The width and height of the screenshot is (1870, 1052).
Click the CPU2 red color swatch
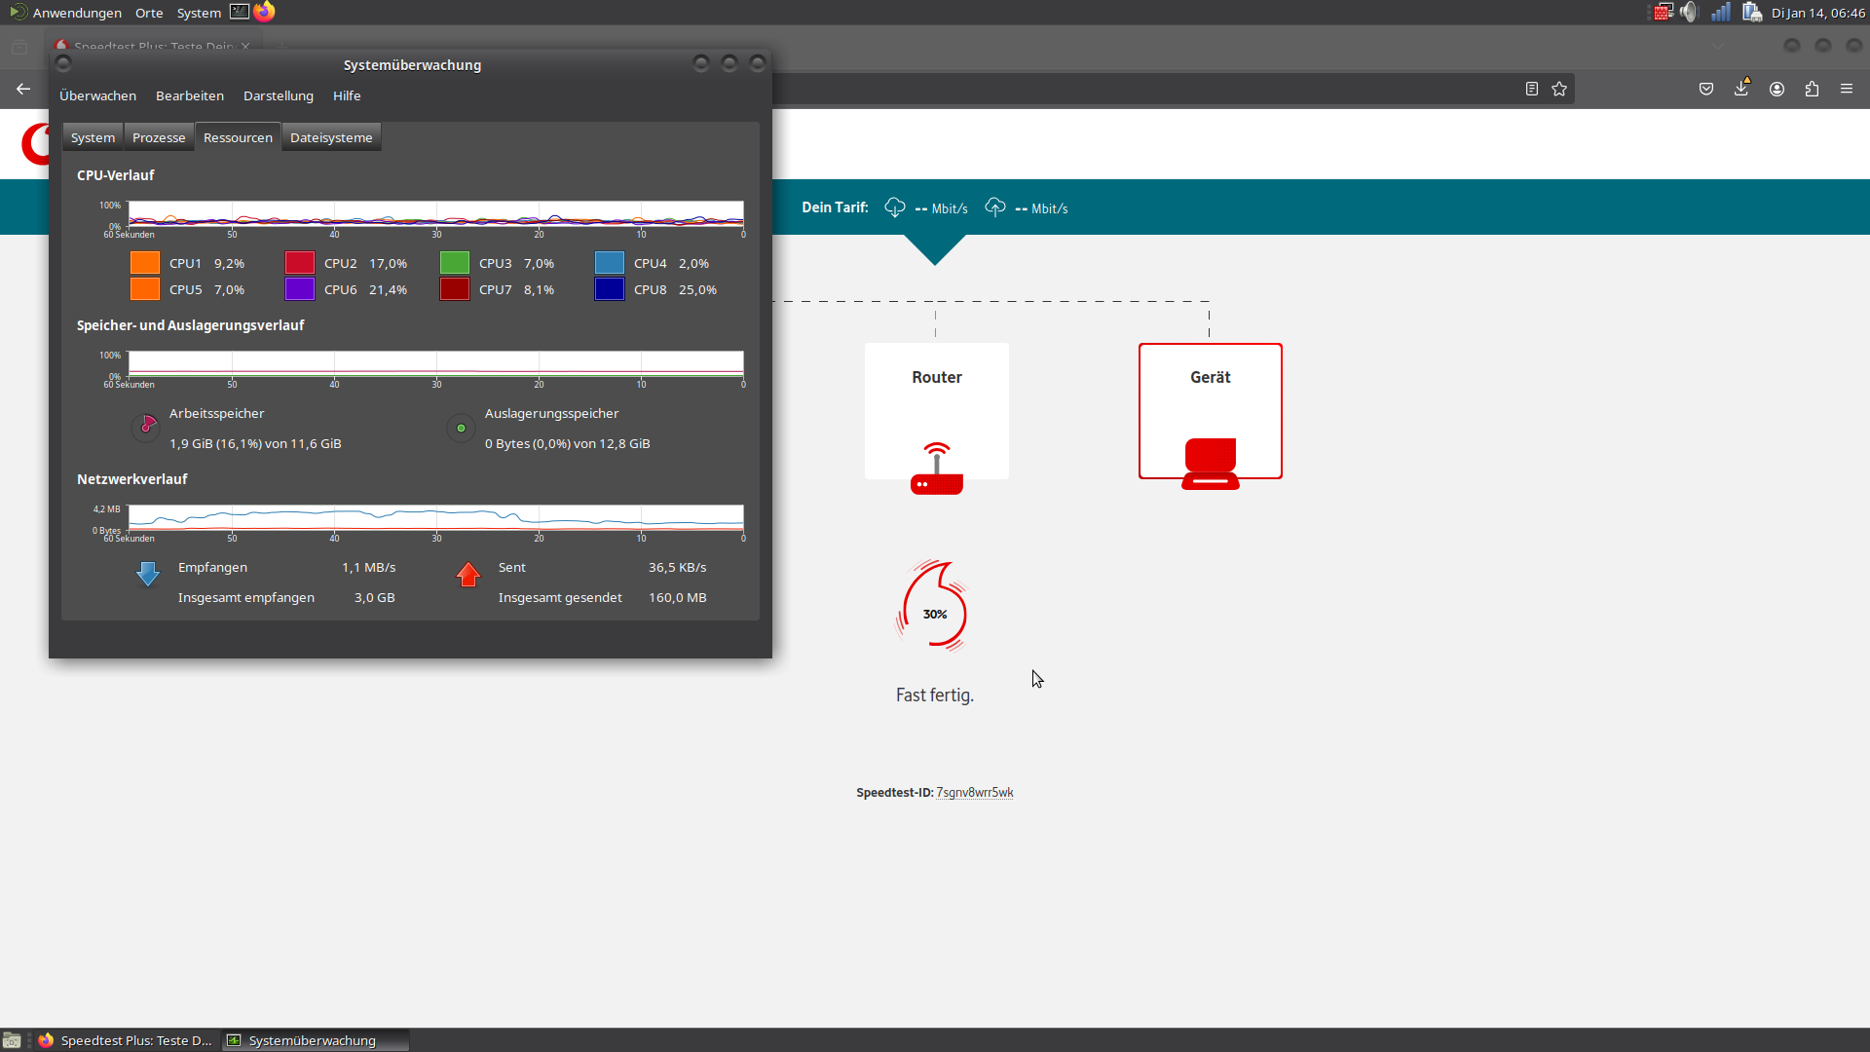point(300,263)
